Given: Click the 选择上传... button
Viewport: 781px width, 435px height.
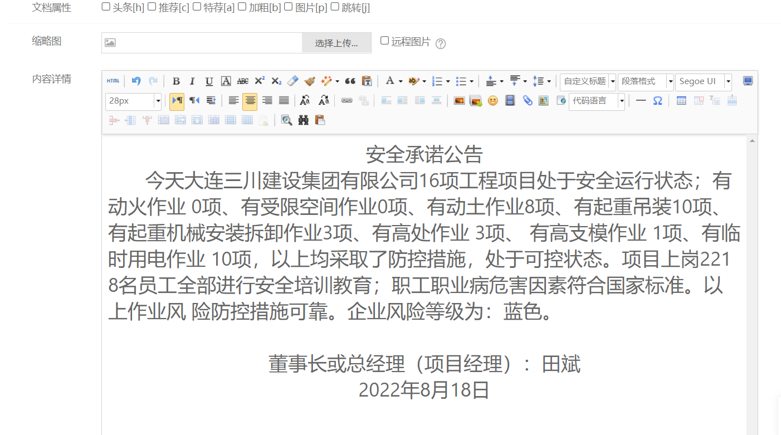Looking at the screenshot, I should [x=336, y=43].
